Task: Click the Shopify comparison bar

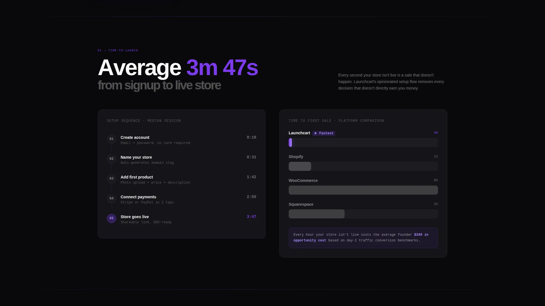Action: click(x=363, y=166)
